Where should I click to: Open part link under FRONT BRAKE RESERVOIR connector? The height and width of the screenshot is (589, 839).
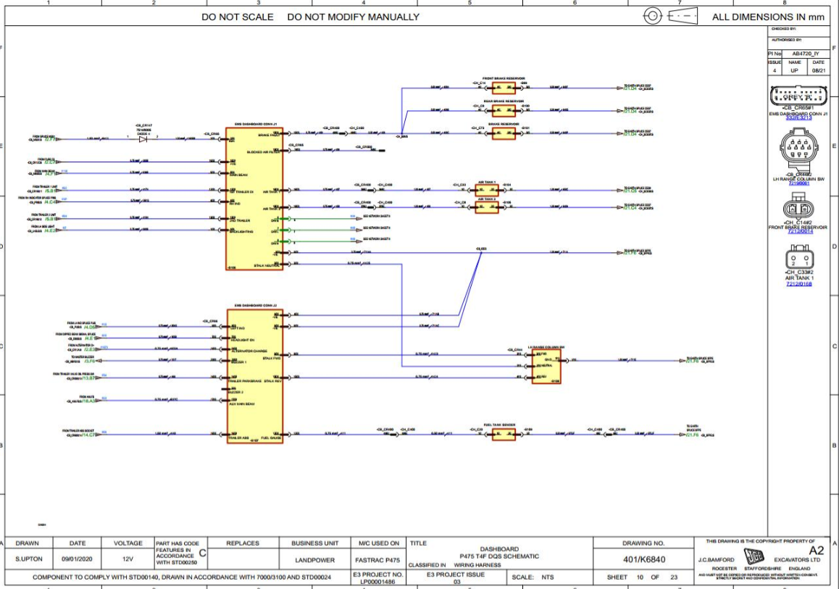(x=800, y=232)
